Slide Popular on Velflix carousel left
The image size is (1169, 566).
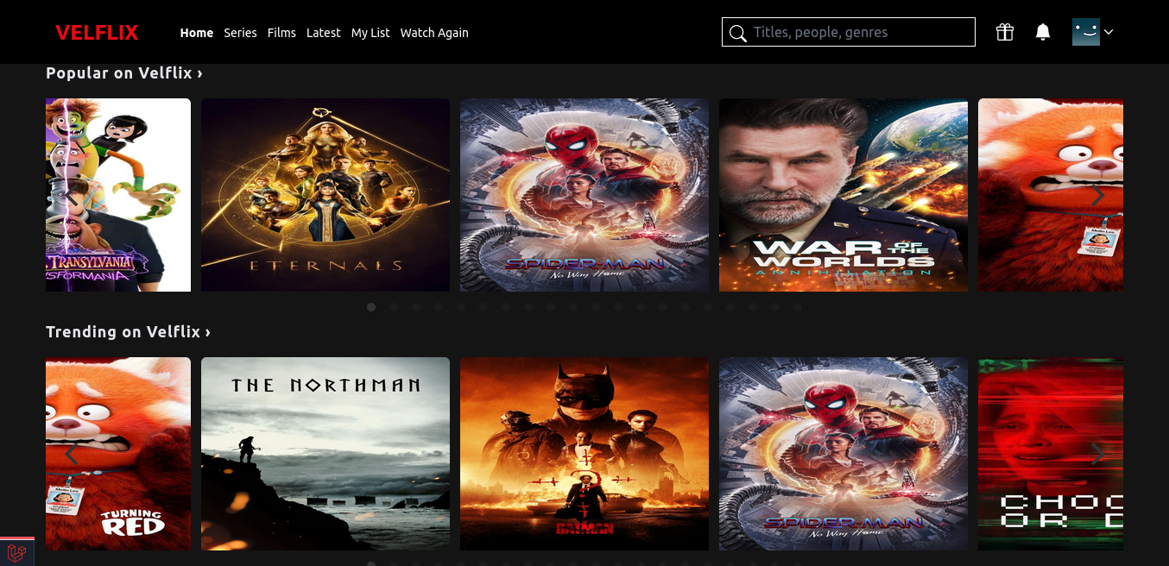pos(71,196)
